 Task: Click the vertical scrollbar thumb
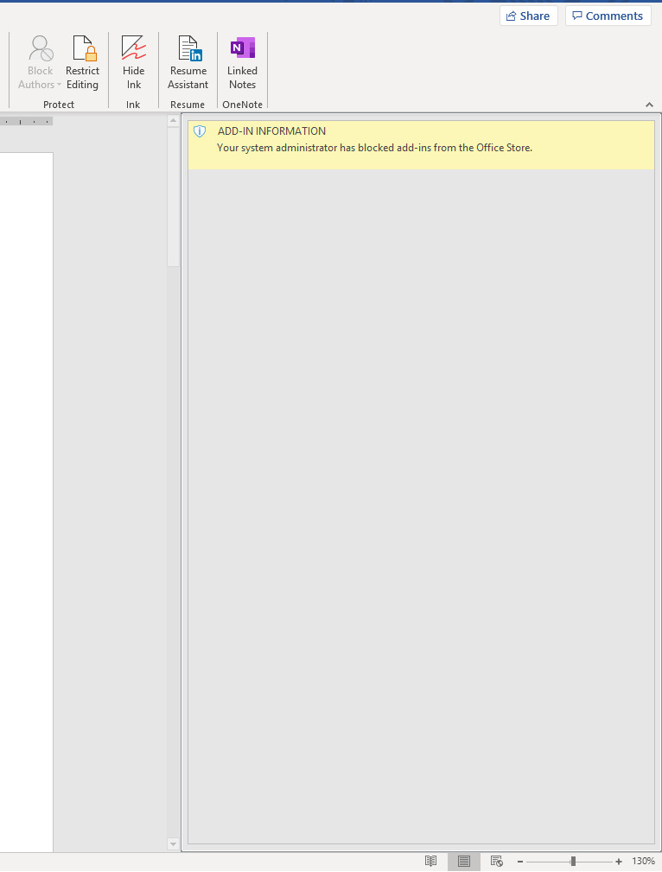coord(173,197)
